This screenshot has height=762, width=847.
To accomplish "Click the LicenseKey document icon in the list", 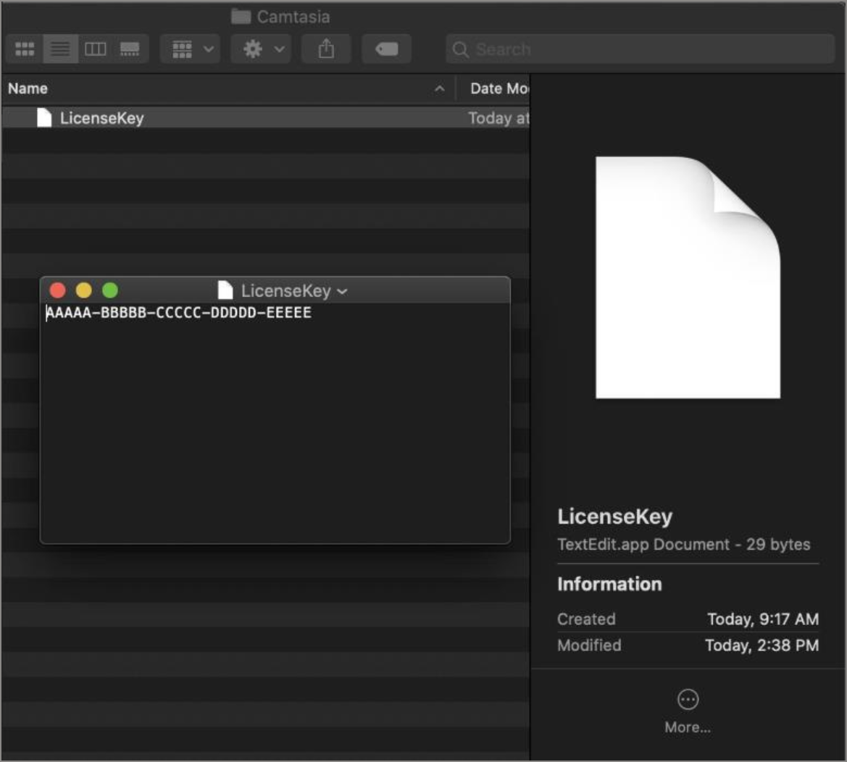I will click(46, 118).
